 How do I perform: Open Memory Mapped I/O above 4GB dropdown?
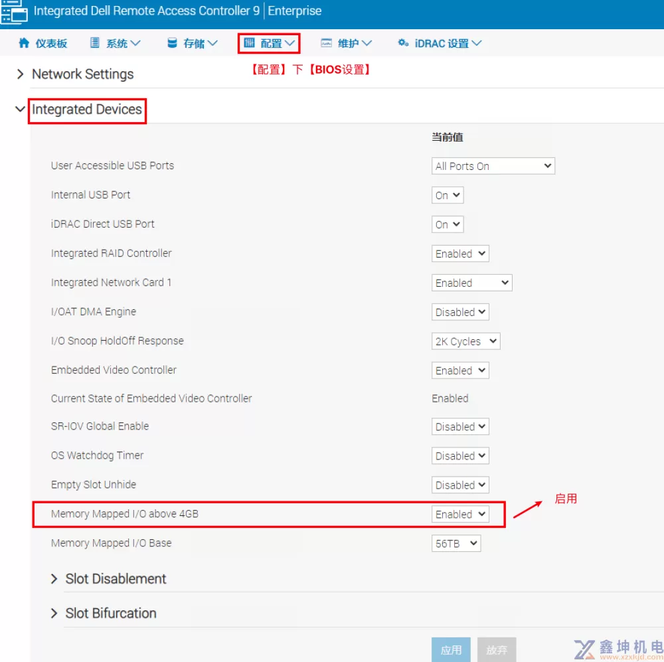pyautogui.click(x=460, y=514)
